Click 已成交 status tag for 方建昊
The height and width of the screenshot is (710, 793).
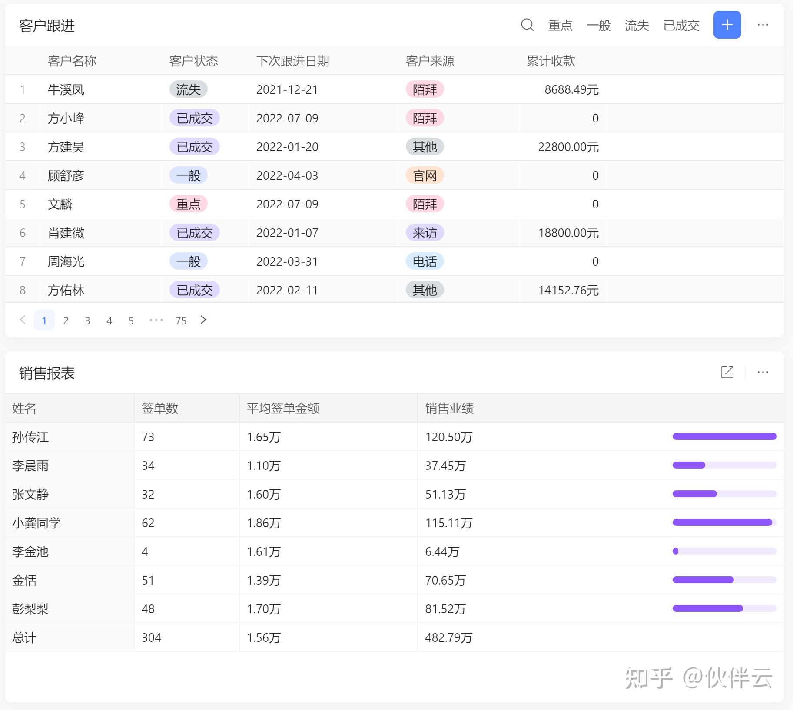click(195, 147)
